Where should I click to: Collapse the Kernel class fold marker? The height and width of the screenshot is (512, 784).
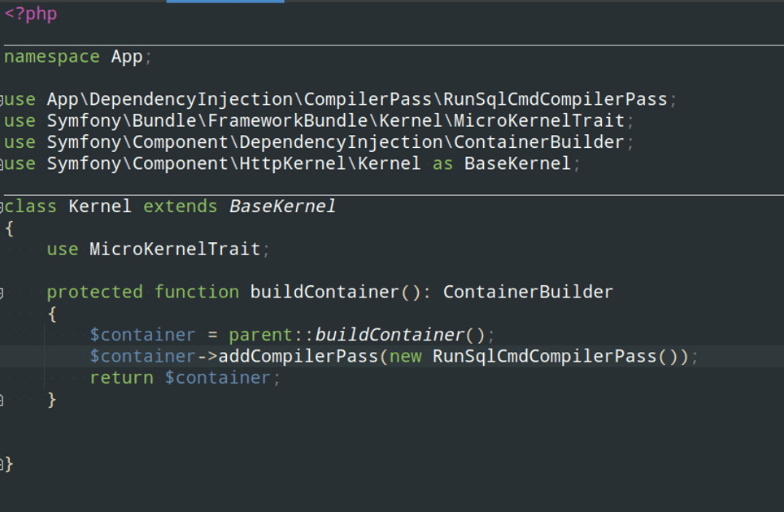pos(2,206)
